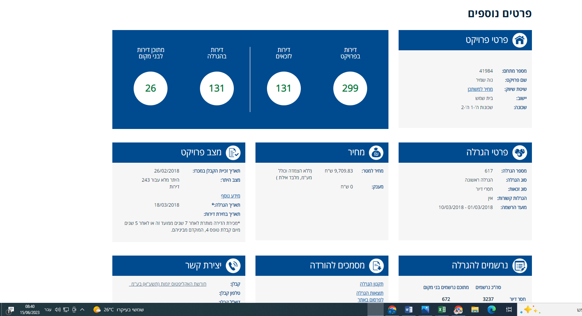Open the תקנון הגרלה document link
The width and height of the screenshot is (582, 316).
(x=372, y=284)
